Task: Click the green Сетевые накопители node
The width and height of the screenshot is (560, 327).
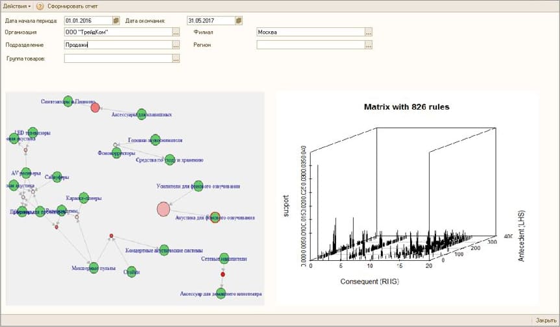Action: point(224,258)
